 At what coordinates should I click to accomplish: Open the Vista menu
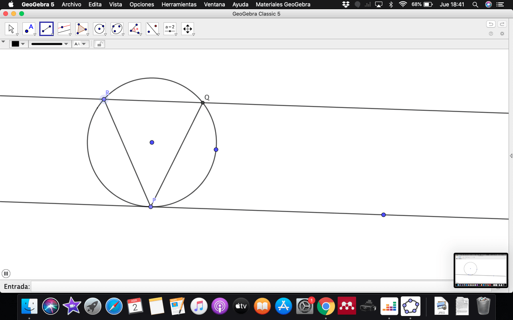point(115,4)
